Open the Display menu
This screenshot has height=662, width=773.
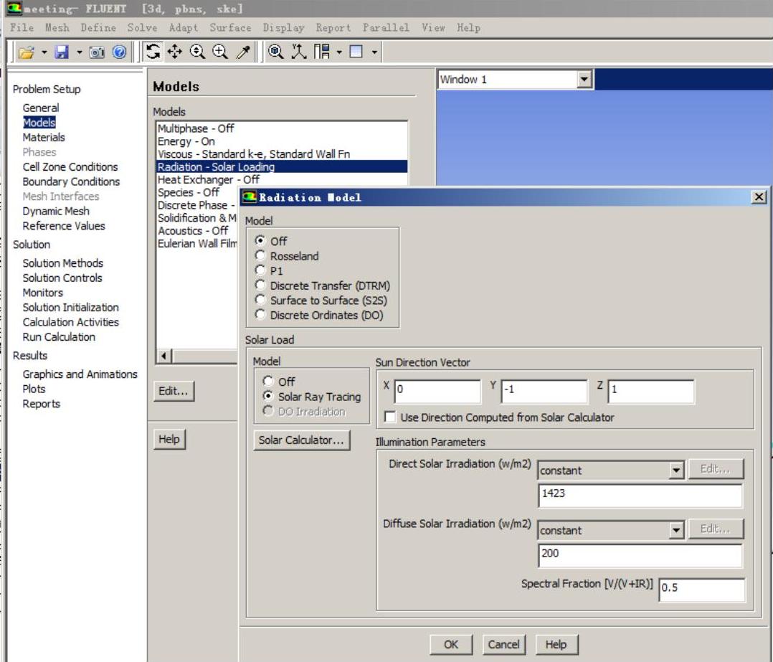point(283,28)
